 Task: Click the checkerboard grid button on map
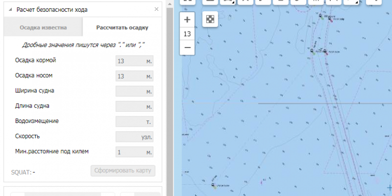coord(210,19)
